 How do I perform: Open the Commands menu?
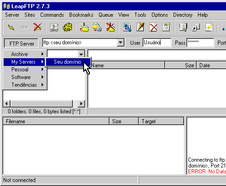click(52, 15)
